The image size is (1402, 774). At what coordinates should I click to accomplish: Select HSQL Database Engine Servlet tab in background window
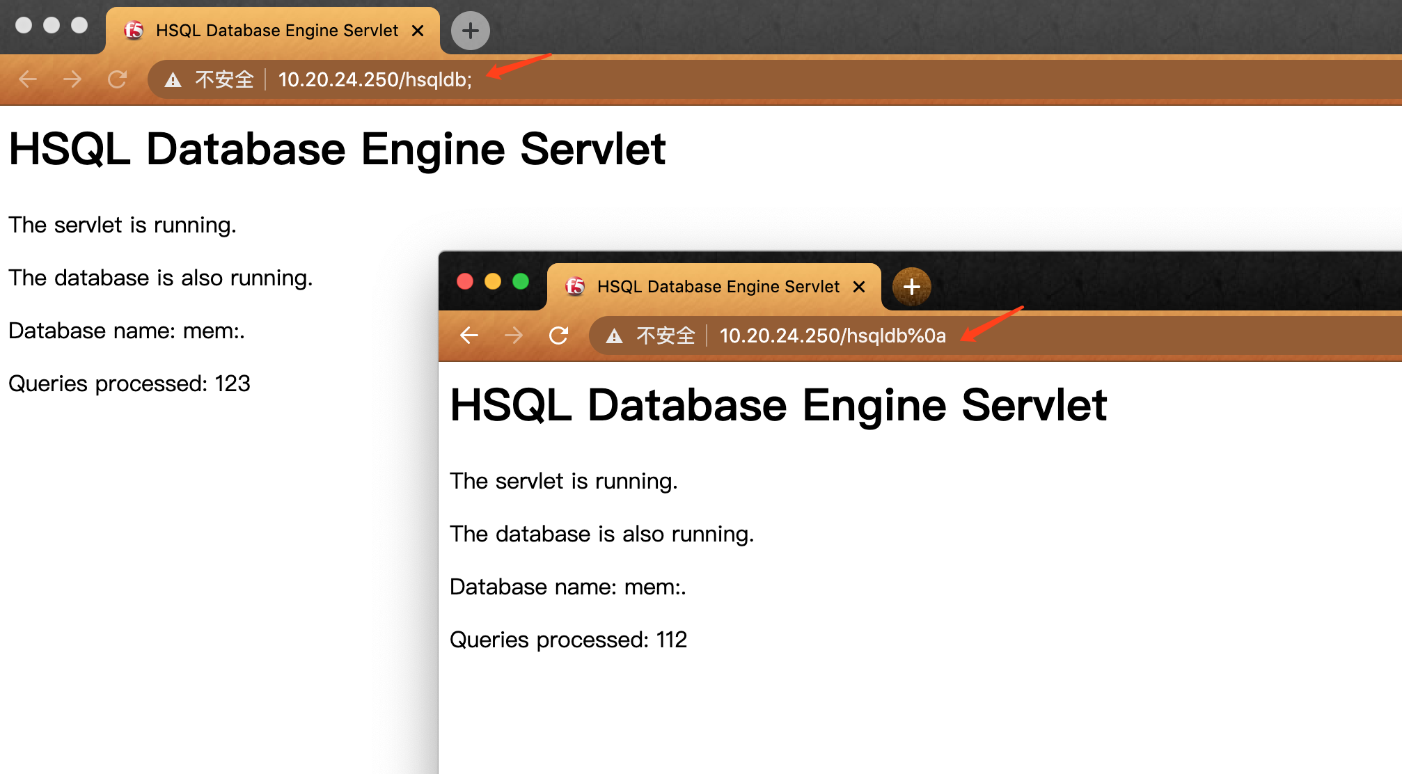pos(276,31)
